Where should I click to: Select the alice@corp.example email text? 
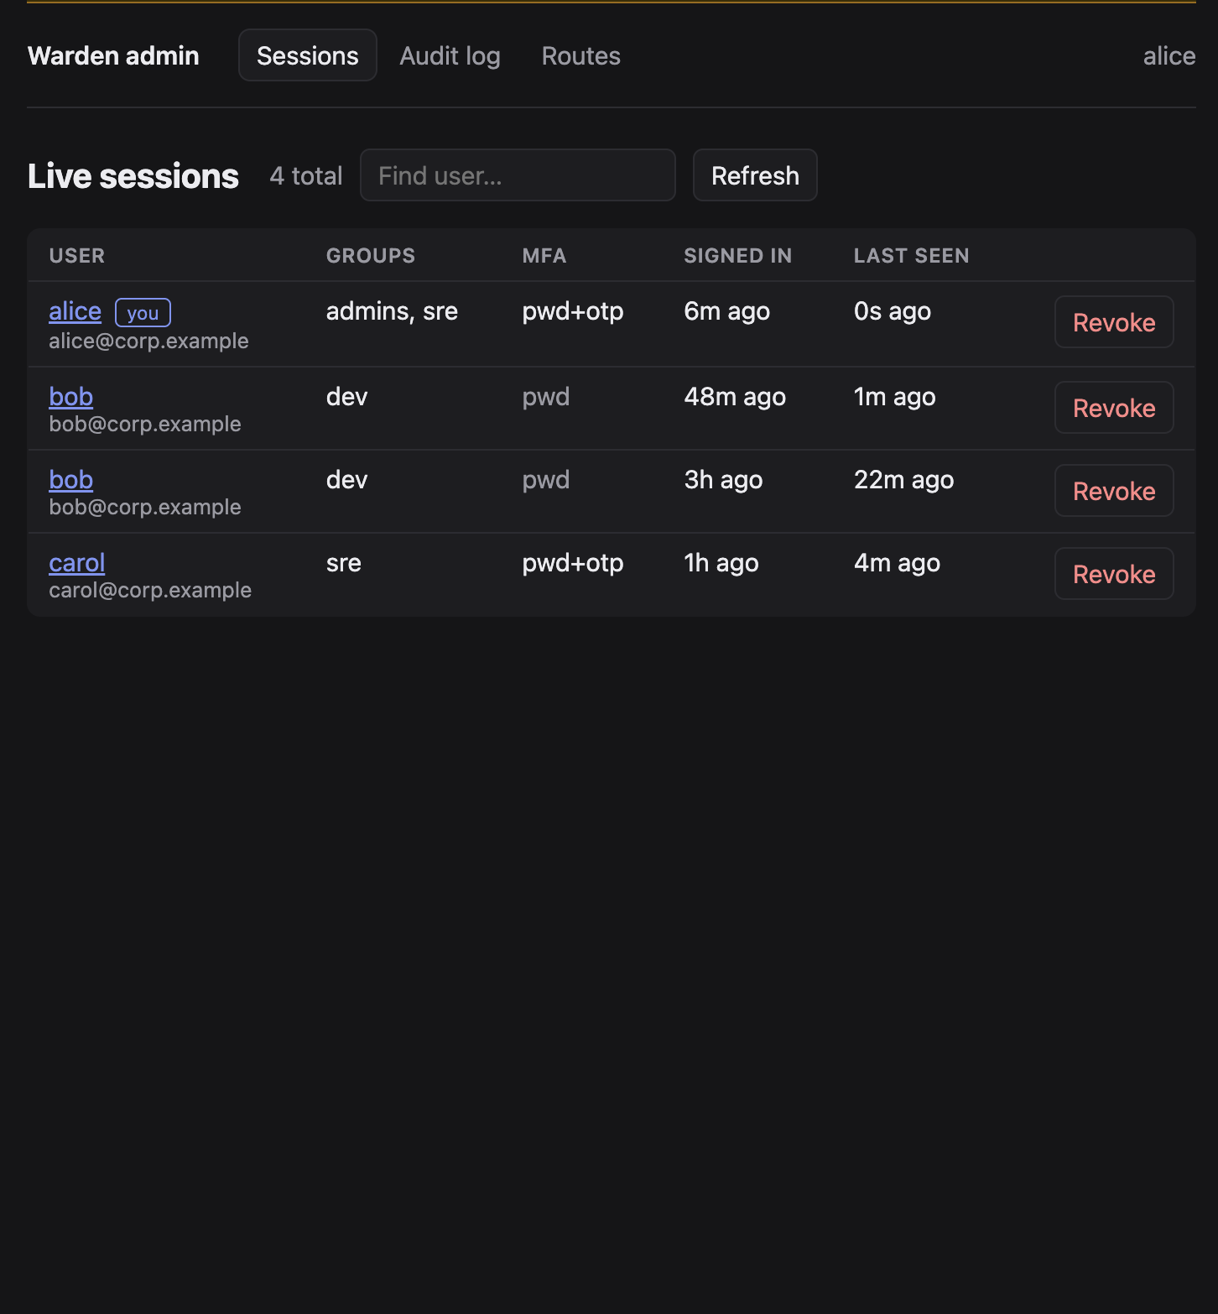[148, 341]
